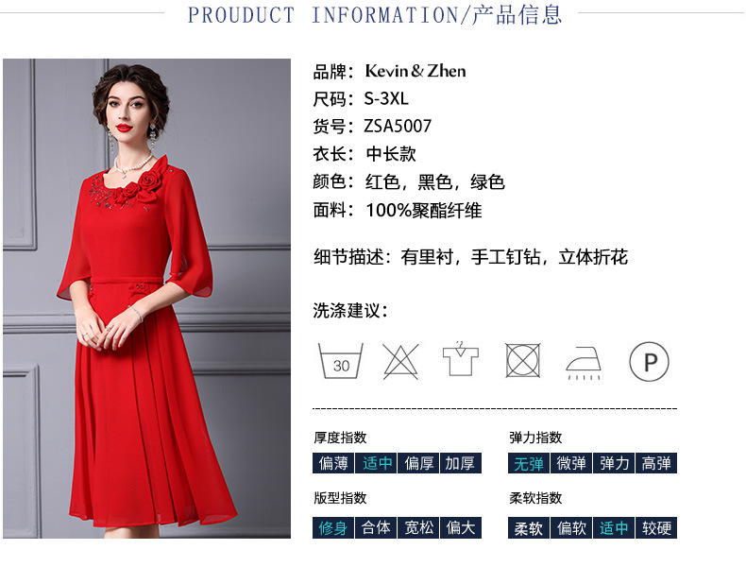Select the 修身 fit option
This screenshot has height=567, width=746.
[x=333, y=527]
